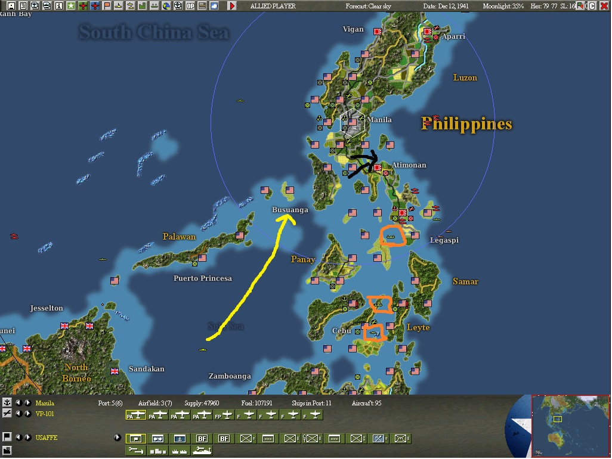
Task: Click the wrench arrow icon in second row
Action: [136, 451]
